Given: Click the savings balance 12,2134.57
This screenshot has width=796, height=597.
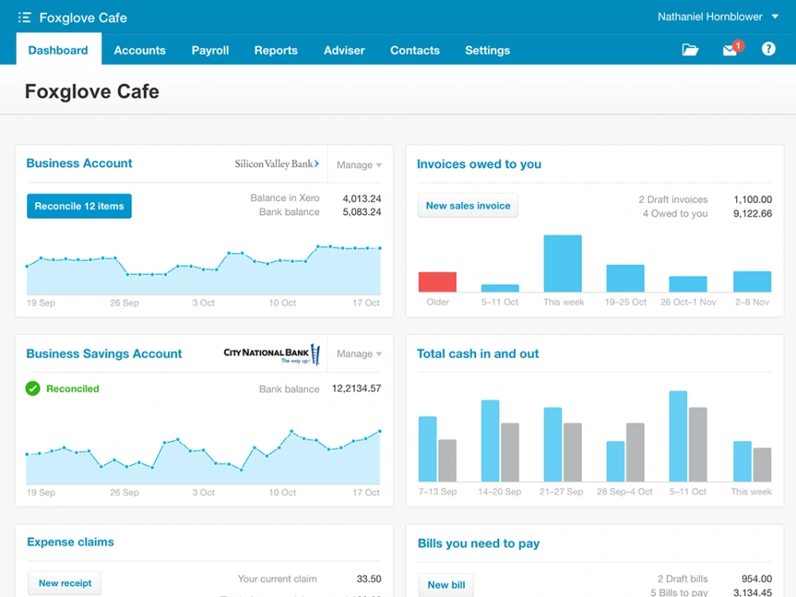Looking at the screenshot, I should 357,388.
